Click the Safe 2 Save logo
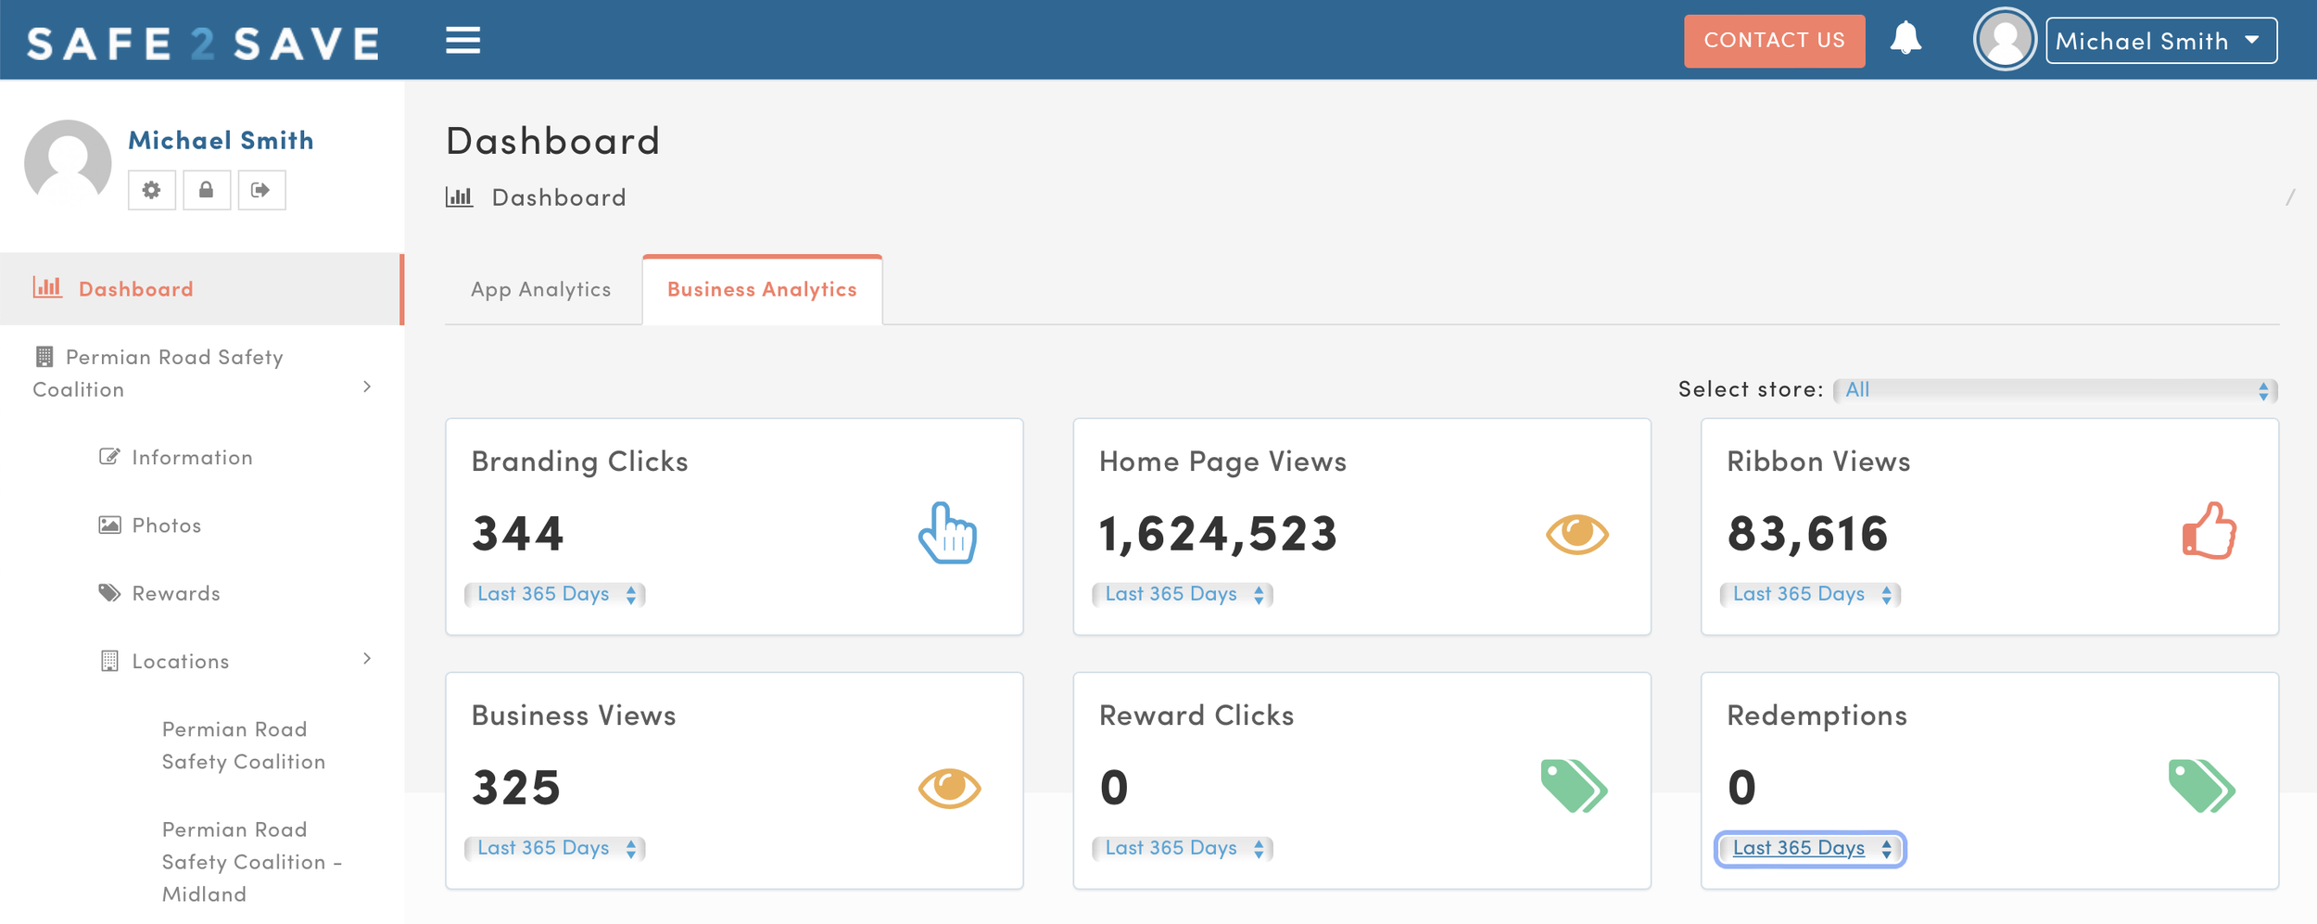Screen dimensions: 2317x924 (x=203, y=44)
